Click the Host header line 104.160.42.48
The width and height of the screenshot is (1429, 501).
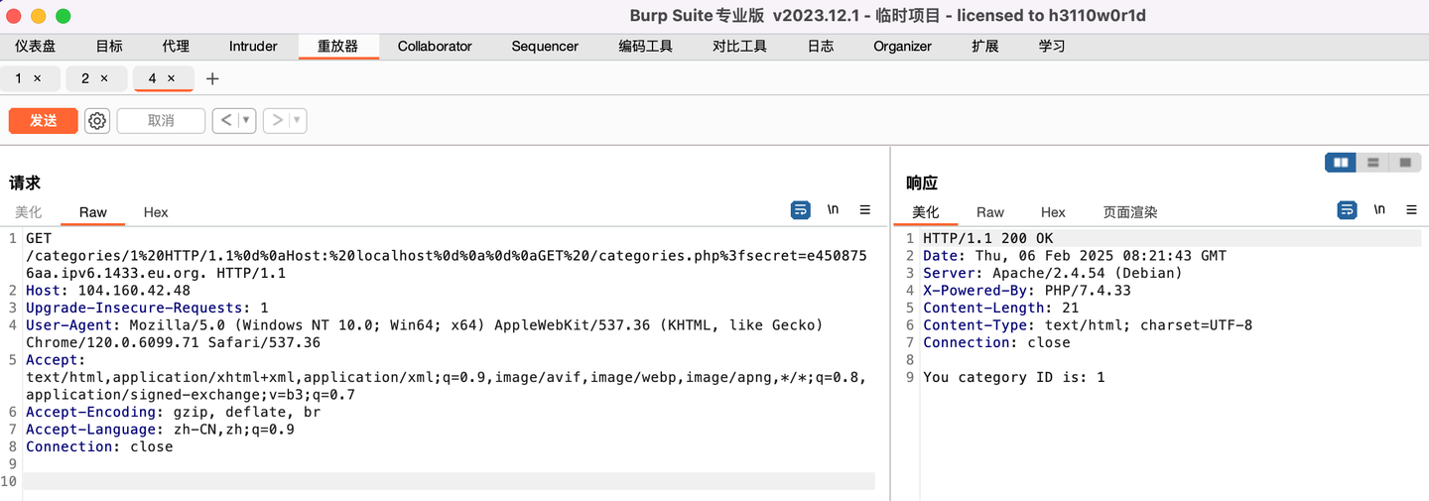click(x=108, y=291)
